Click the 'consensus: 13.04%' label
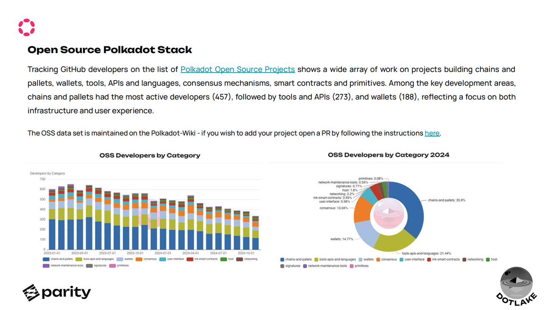This screenshot has height=310, width=551. tap(334, 208)
